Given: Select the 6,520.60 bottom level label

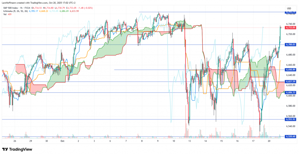Looking at the screenshot, I should point(291,136).
